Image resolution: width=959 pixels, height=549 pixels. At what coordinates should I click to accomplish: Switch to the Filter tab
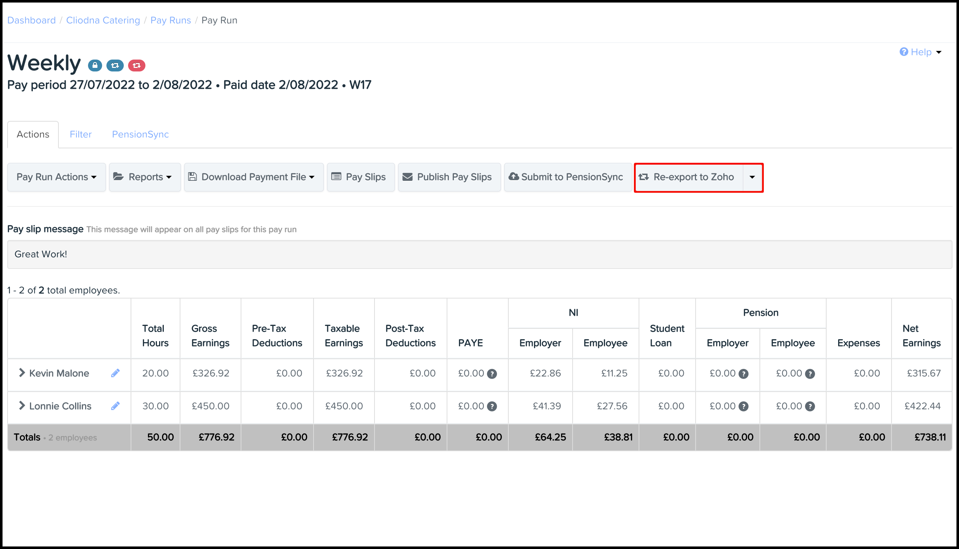(81, 134)
